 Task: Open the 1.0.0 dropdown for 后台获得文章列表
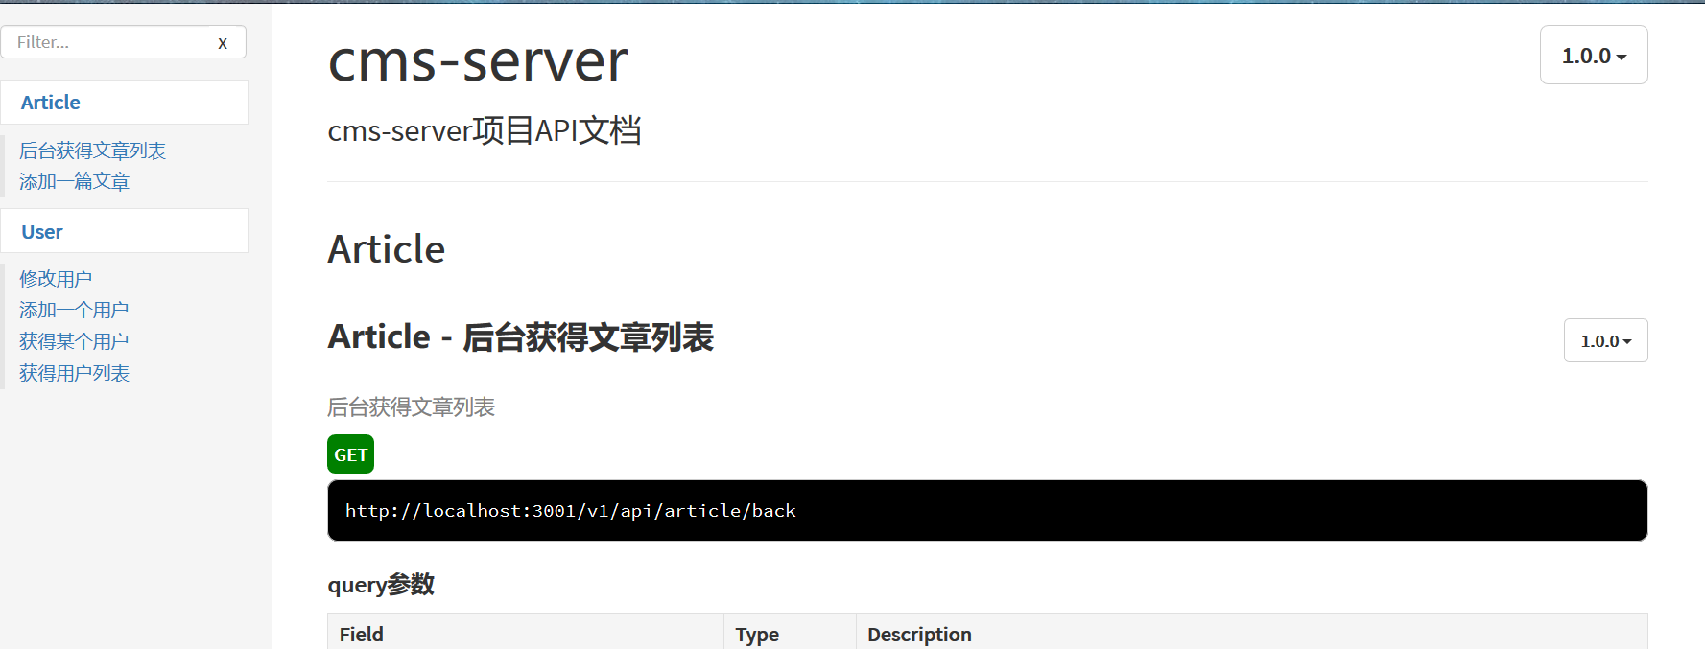pyautogui.click(x=1605, y=340)
